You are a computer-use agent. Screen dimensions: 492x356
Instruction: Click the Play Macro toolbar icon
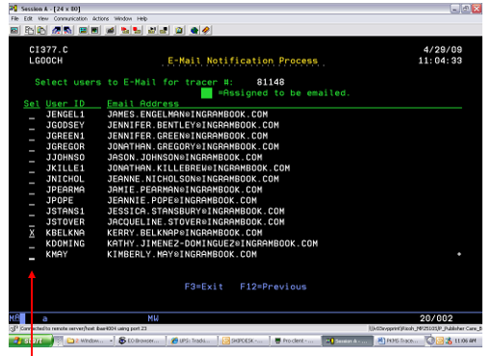(x=152, y=31)
